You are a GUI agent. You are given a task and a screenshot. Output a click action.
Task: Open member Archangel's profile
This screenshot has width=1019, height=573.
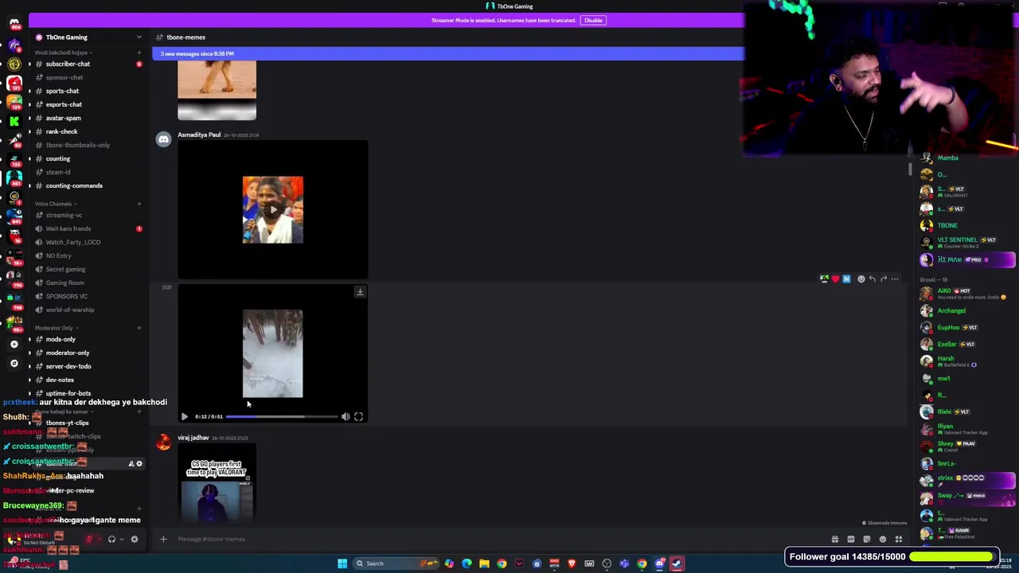pos(967,310)
